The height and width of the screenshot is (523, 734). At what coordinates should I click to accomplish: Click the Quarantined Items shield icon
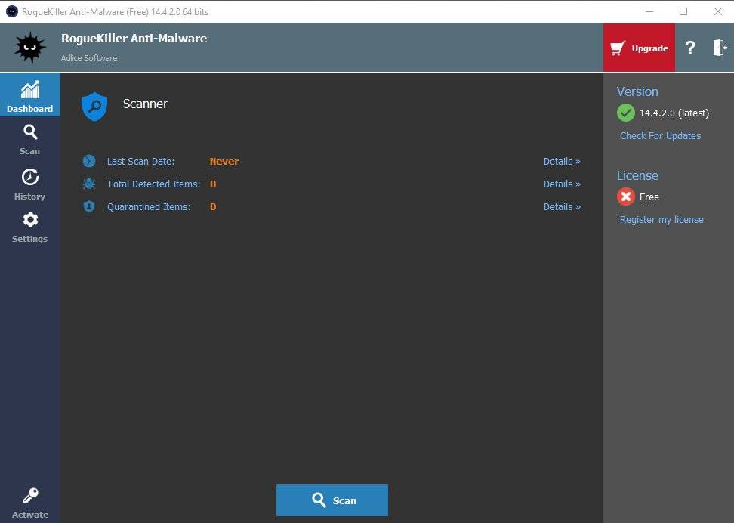[x=89, y=206]
